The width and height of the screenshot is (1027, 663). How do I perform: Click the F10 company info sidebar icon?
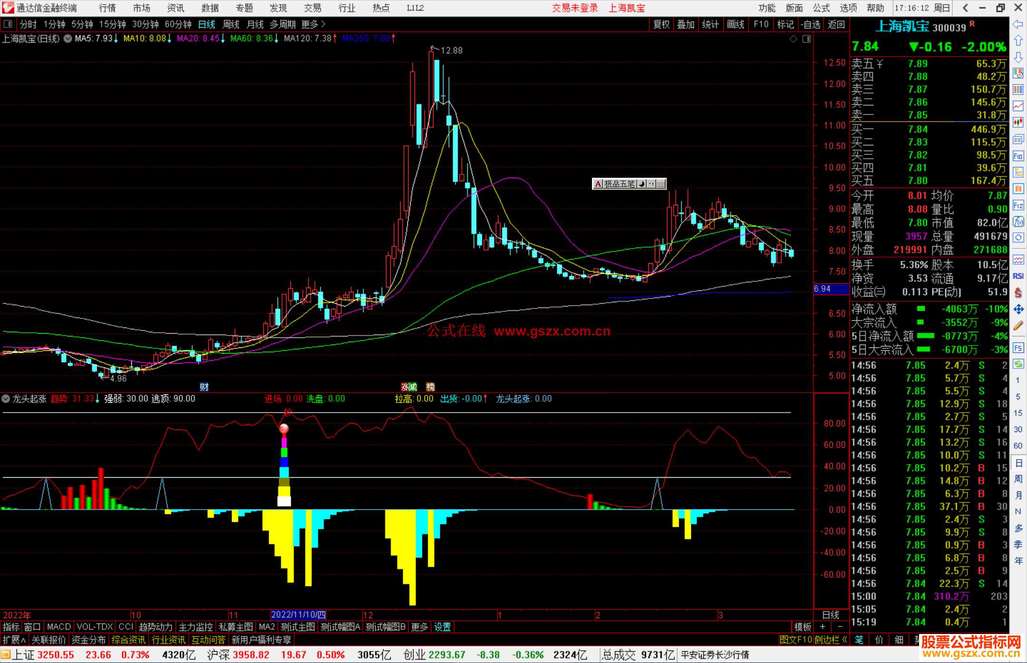coord(1018,156)
